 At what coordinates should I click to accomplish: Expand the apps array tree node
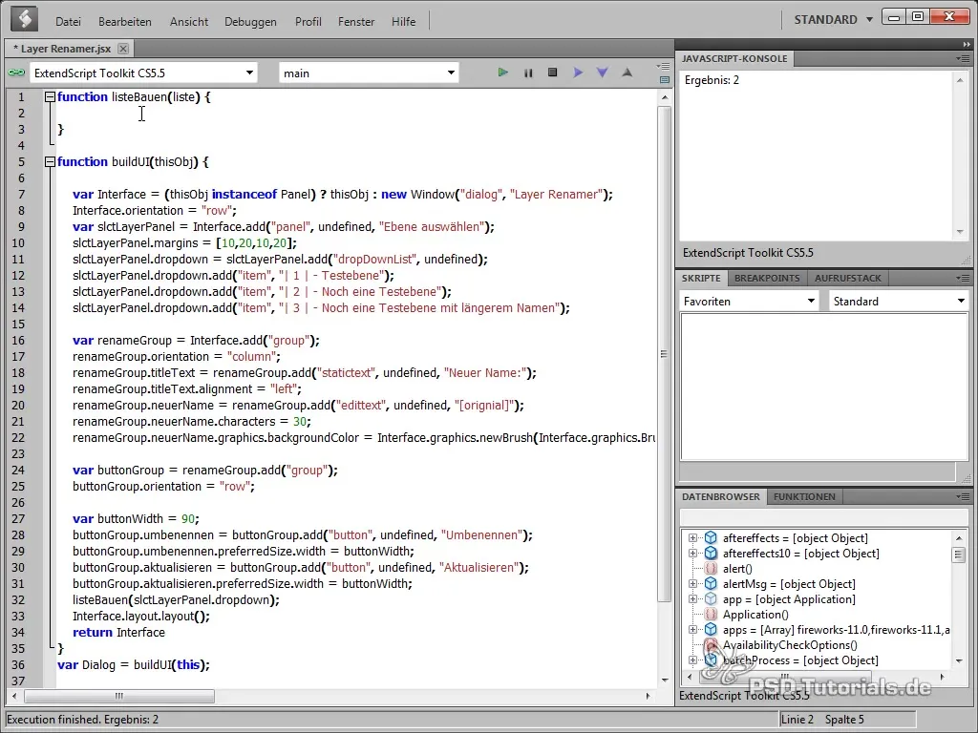tap(692, 630)
